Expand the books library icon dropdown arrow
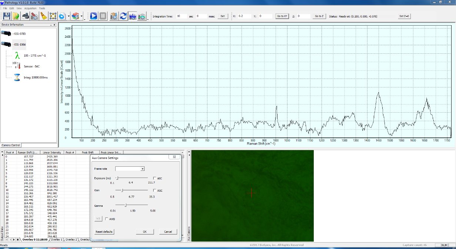 click(81, 16)
